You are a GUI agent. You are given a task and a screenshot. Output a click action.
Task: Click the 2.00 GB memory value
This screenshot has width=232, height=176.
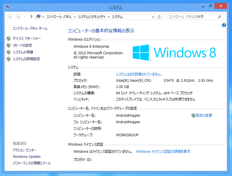click(x=122, y=87)
